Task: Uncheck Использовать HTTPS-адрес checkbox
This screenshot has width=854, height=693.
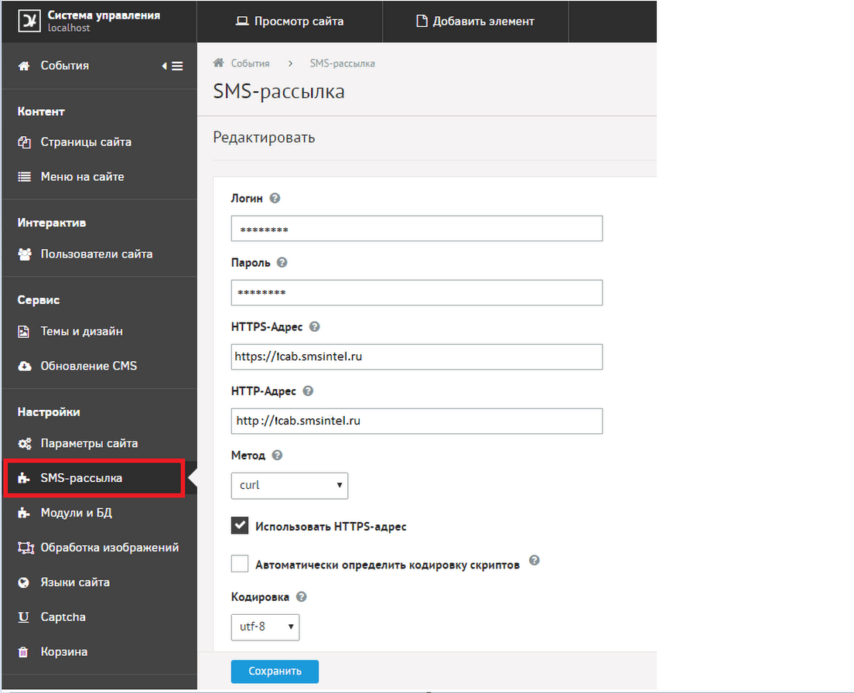Action: click(240, 526)
